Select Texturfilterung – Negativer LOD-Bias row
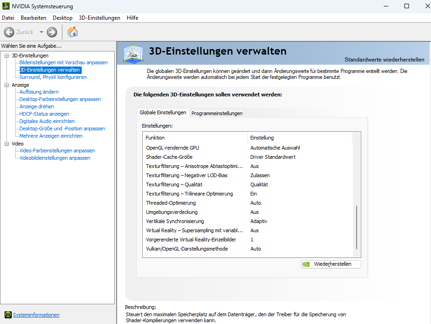 (x=247, y=175)
